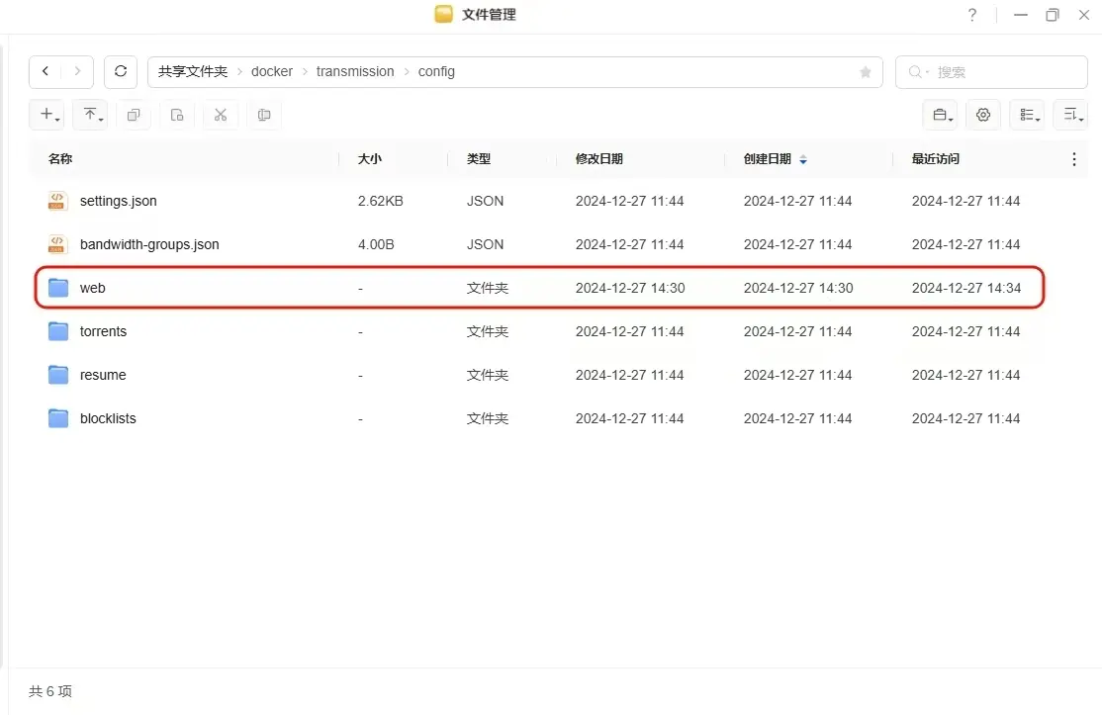
Task: Click the back navigation arrow
Action: [46, 72]
